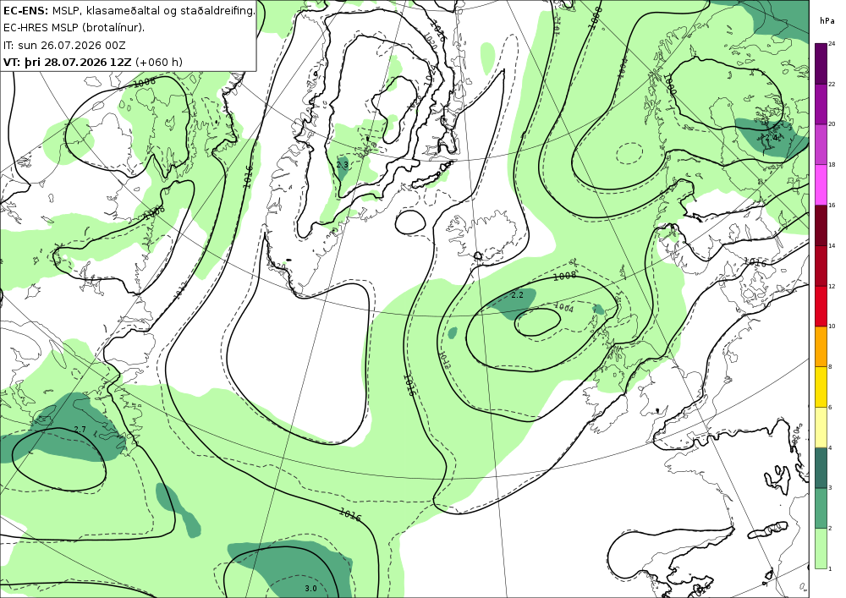Click the legend tick label '8'
This screenshot has width=846, height=598.
[x=830, y=367]
